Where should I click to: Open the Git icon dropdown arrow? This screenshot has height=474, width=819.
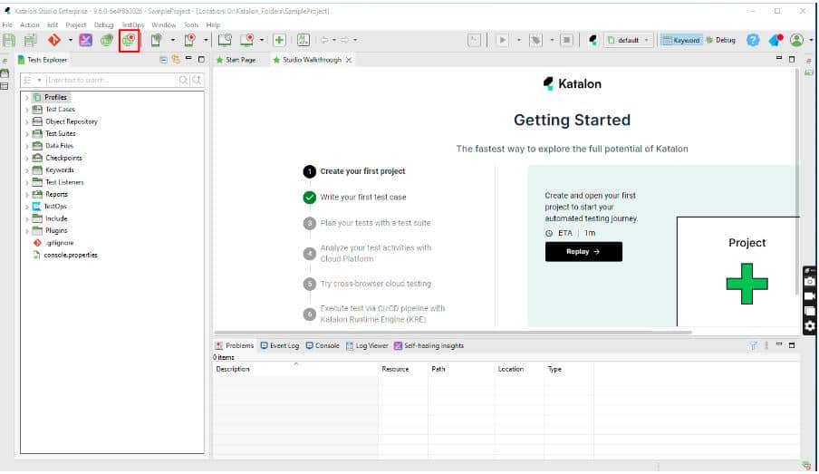click(70, 40)
